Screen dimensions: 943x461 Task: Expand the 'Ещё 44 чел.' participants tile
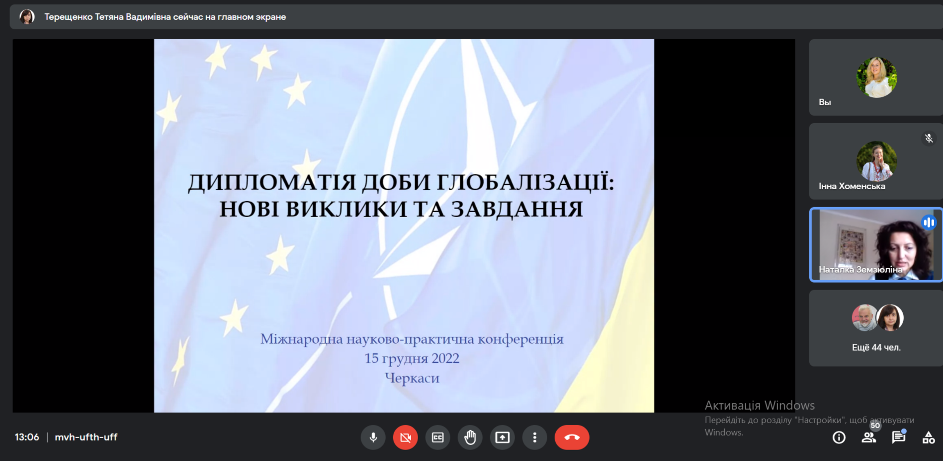(876, 328)
